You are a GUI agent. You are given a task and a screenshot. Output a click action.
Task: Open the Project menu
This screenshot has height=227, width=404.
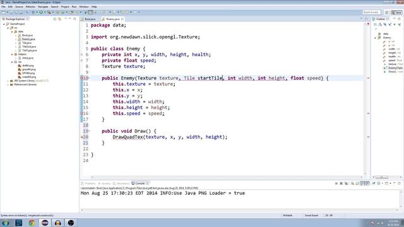(x=65, y=7)
